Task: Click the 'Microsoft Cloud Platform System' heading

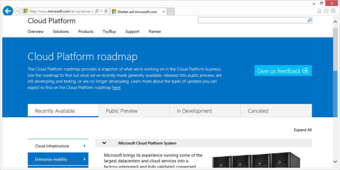Action: point(147,143)
